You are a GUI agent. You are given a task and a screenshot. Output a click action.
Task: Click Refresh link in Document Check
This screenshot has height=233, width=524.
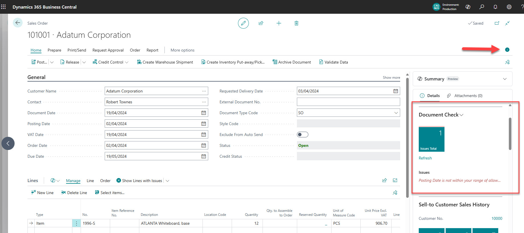pos(425,158)
